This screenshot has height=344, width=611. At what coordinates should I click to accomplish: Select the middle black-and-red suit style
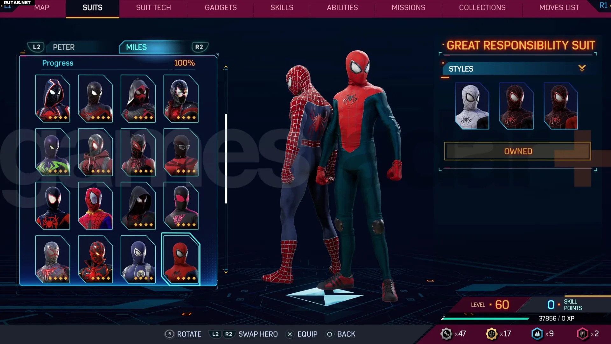tap(516, 106)
